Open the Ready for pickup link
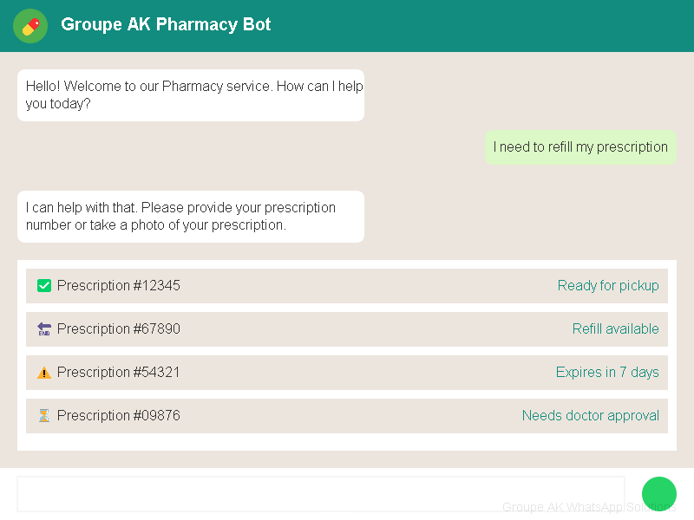Image resolution: width=694 pixels, height=520 pixels. [608, 285]
